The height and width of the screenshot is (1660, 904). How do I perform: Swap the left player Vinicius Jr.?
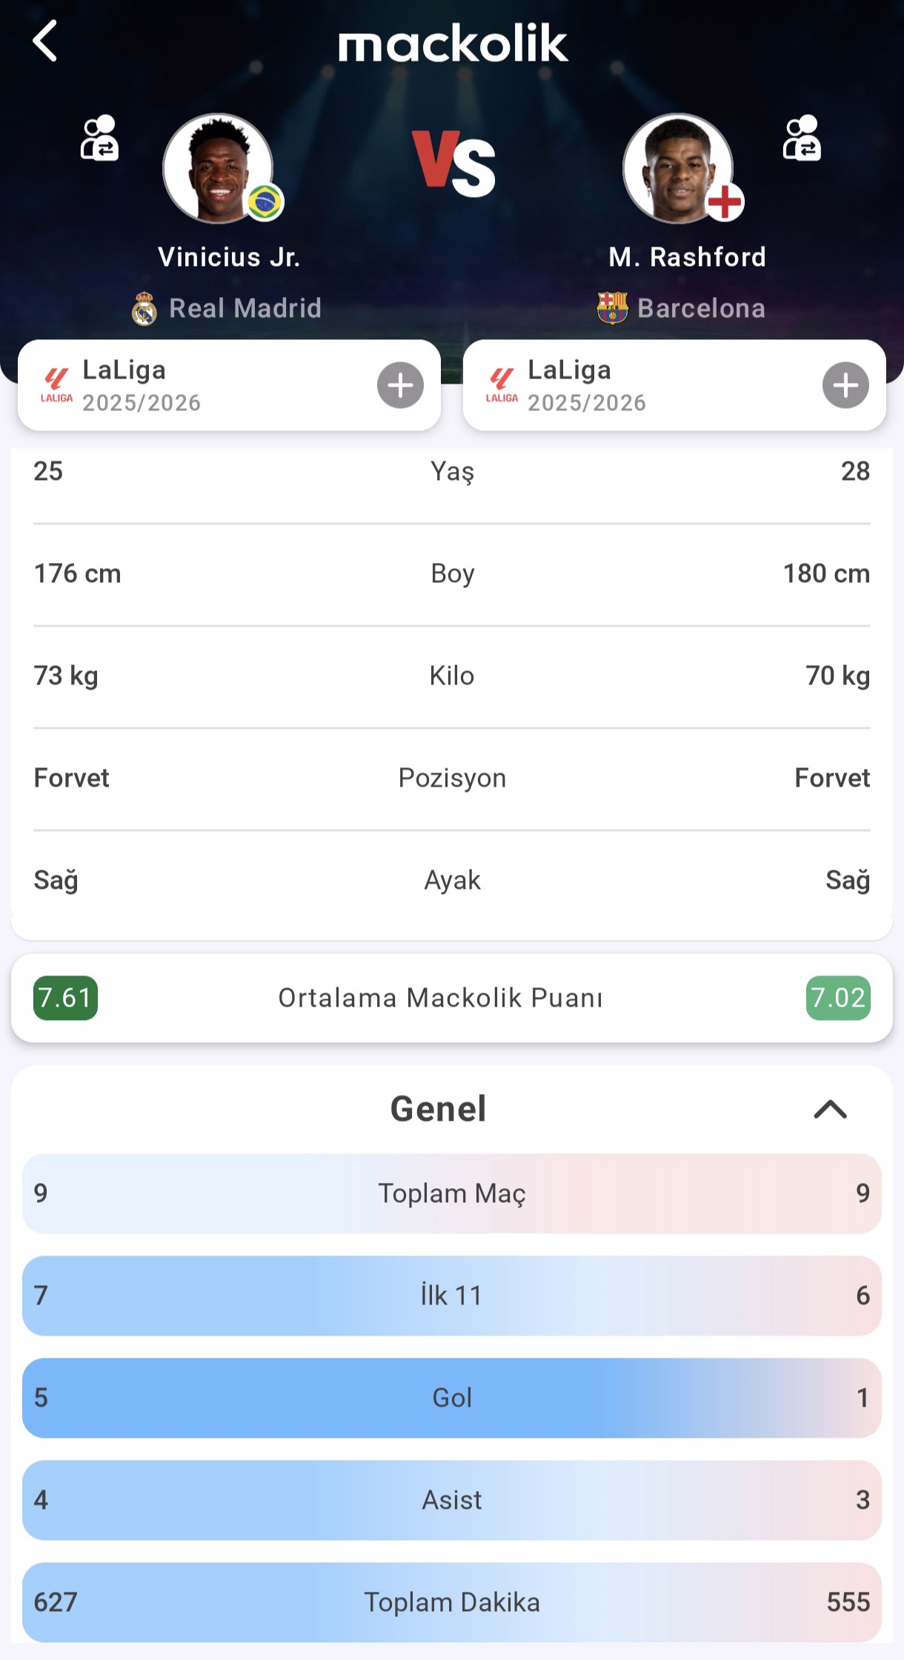pyautogui.click(x=99, y=138)
